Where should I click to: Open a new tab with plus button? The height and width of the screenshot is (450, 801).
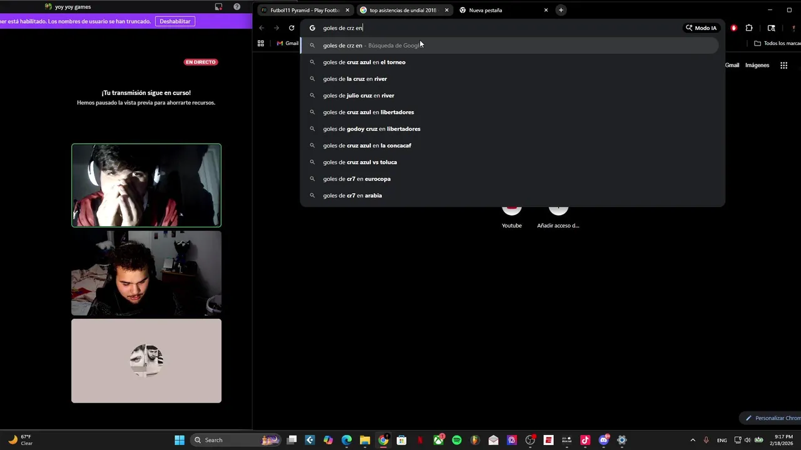tap(561, 10)
